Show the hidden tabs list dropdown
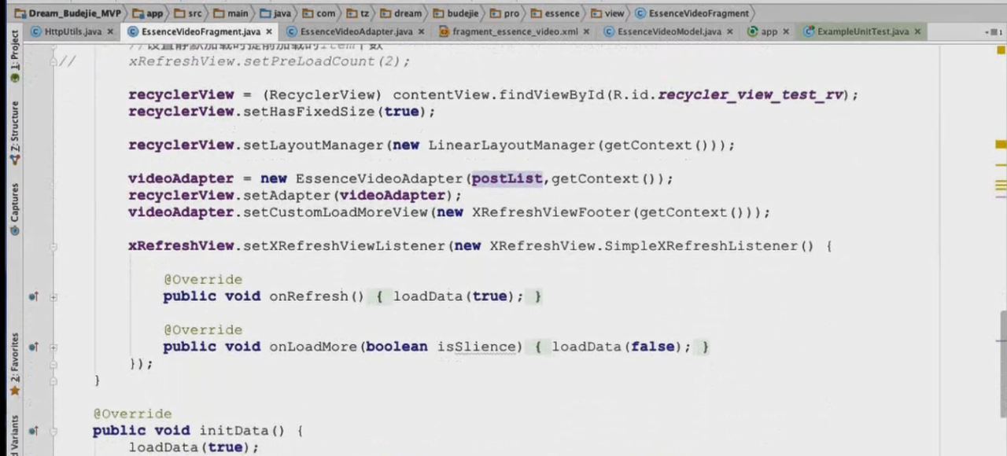Viewport: 1007px width, 456px height. (993, 32)
